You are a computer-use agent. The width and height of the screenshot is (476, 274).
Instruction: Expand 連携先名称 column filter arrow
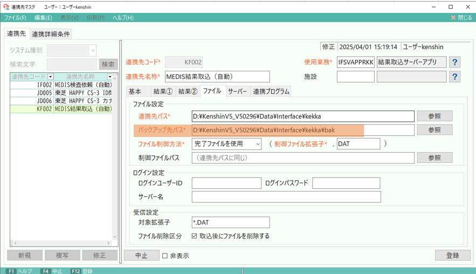click(111, 77)
